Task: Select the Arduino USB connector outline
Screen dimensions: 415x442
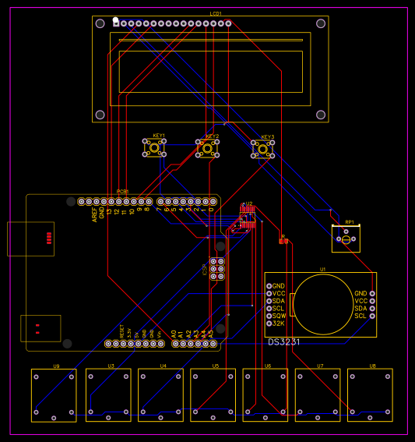Action: pos(30,239)
